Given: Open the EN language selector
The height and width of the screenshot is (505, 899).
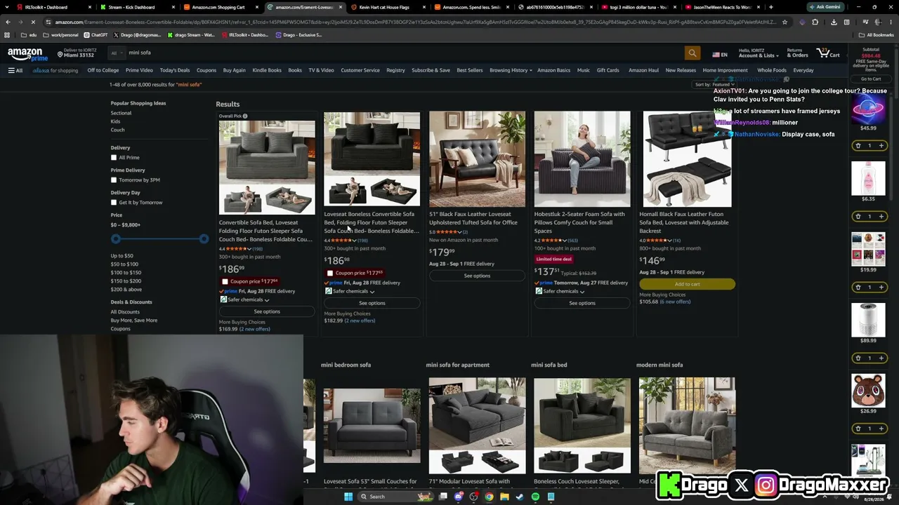Looking at the screenshot, I should coord(721,55).
